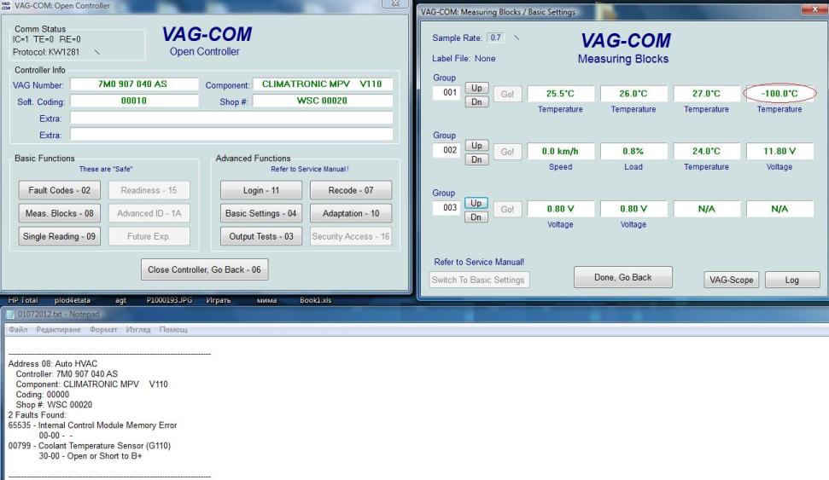Run Output Tests - 03
Viewport: 829px width, 480px height.
click(x=260, y=236)
